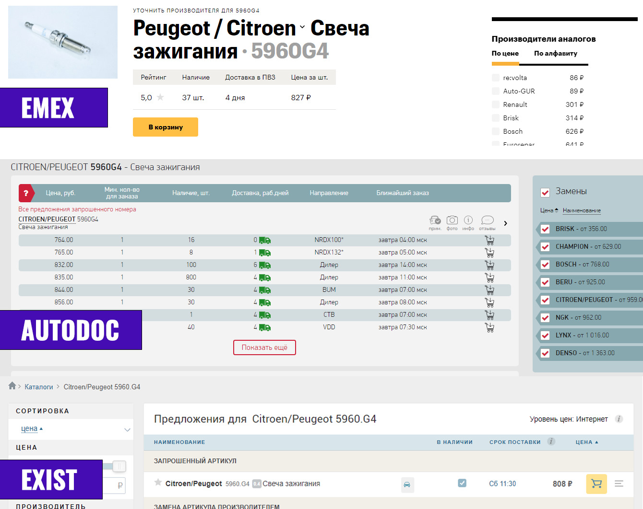Click the red question mark help icon
This screenshot has width=643, height=509.
coord(26,193)
